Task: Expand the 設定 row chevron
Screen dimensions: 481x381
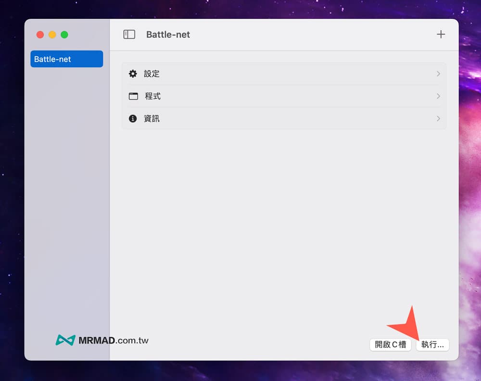Action: [x=438, y=74]
